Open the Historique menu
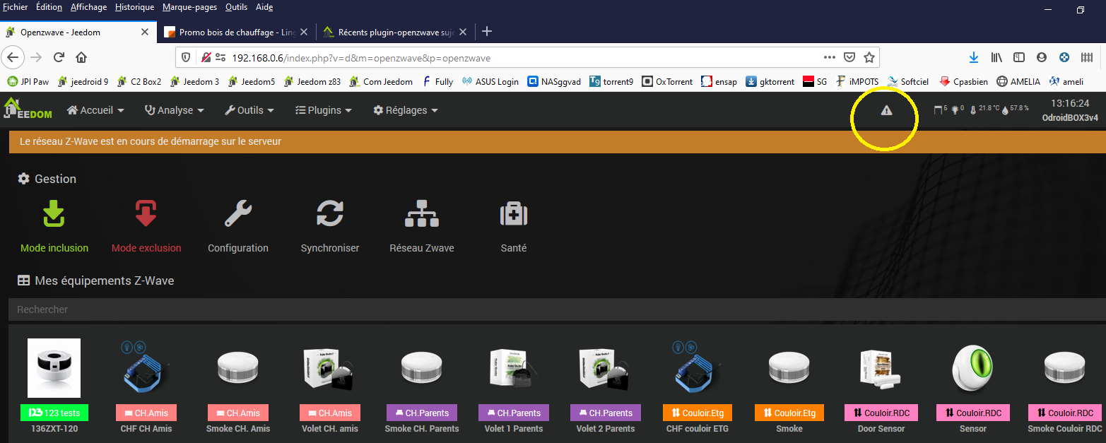 click(134, 7)
